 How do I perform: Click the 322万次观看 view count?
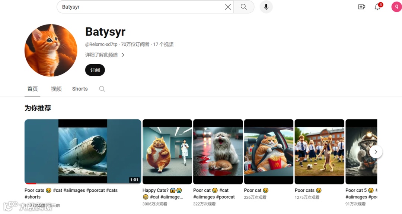(204, 204)
